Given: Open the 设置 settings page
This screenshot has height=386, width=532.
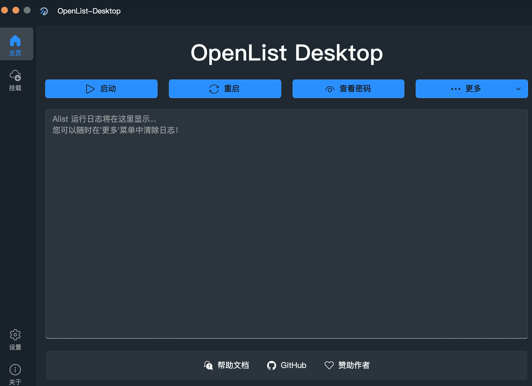Looking at the screenshot, I should (15, 340).
